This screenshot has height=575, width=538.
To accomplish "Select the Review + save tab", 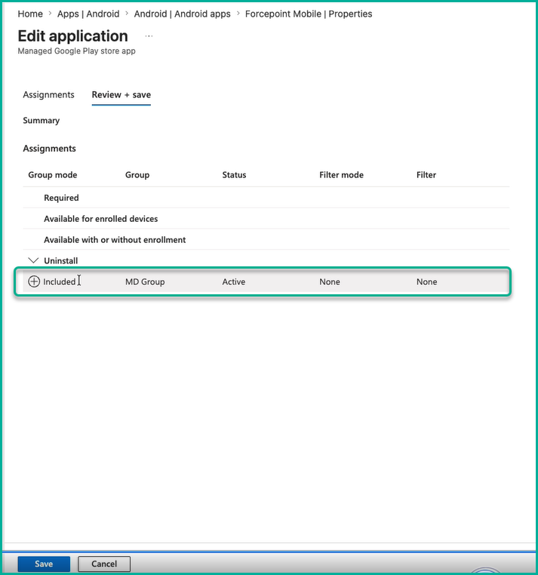I will [x=121, y=94].
